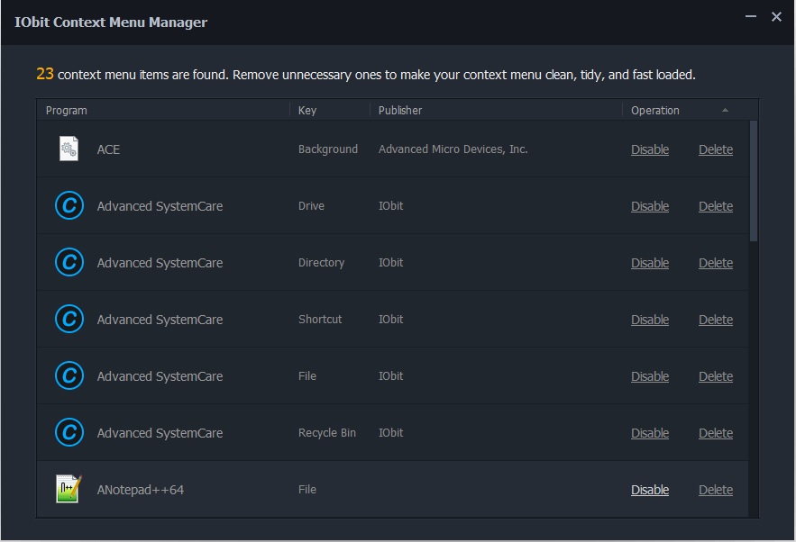Select Advanced SystemCare name in Drive row
The image size is (796, 542).
(160, 206)
